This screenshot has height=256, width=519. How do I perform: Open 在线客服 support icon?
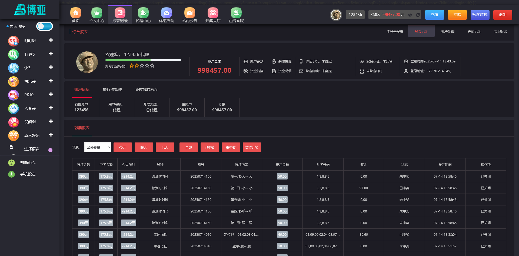[x=236, y=13]
